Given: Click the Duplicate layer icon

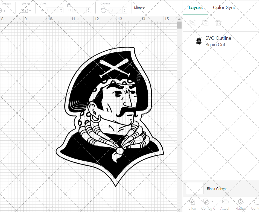Looking at the screenshot, I should click(205, 23).
